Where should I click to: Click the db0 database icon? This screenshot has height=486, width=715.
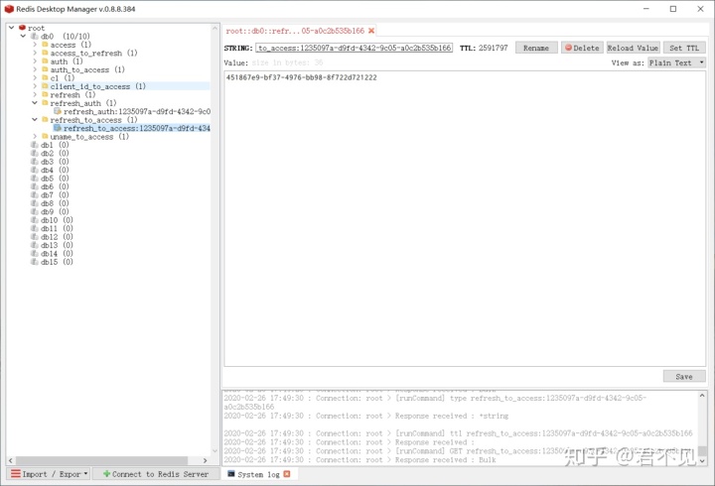(34, 36)
